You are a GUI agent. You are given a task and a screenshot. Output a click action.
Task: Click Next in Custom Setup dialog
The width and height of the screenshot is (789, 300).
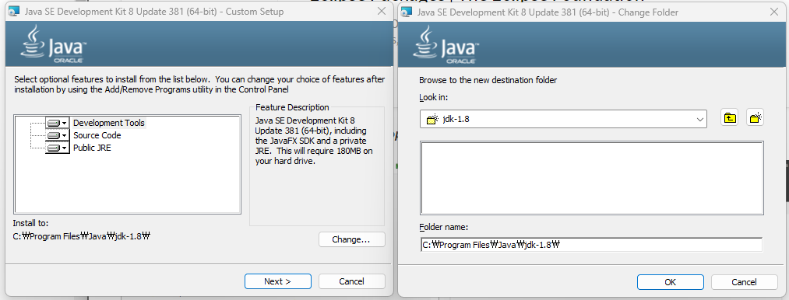click(278, 281)
